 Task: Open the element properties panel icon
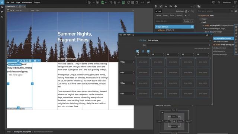coord(156,6)
